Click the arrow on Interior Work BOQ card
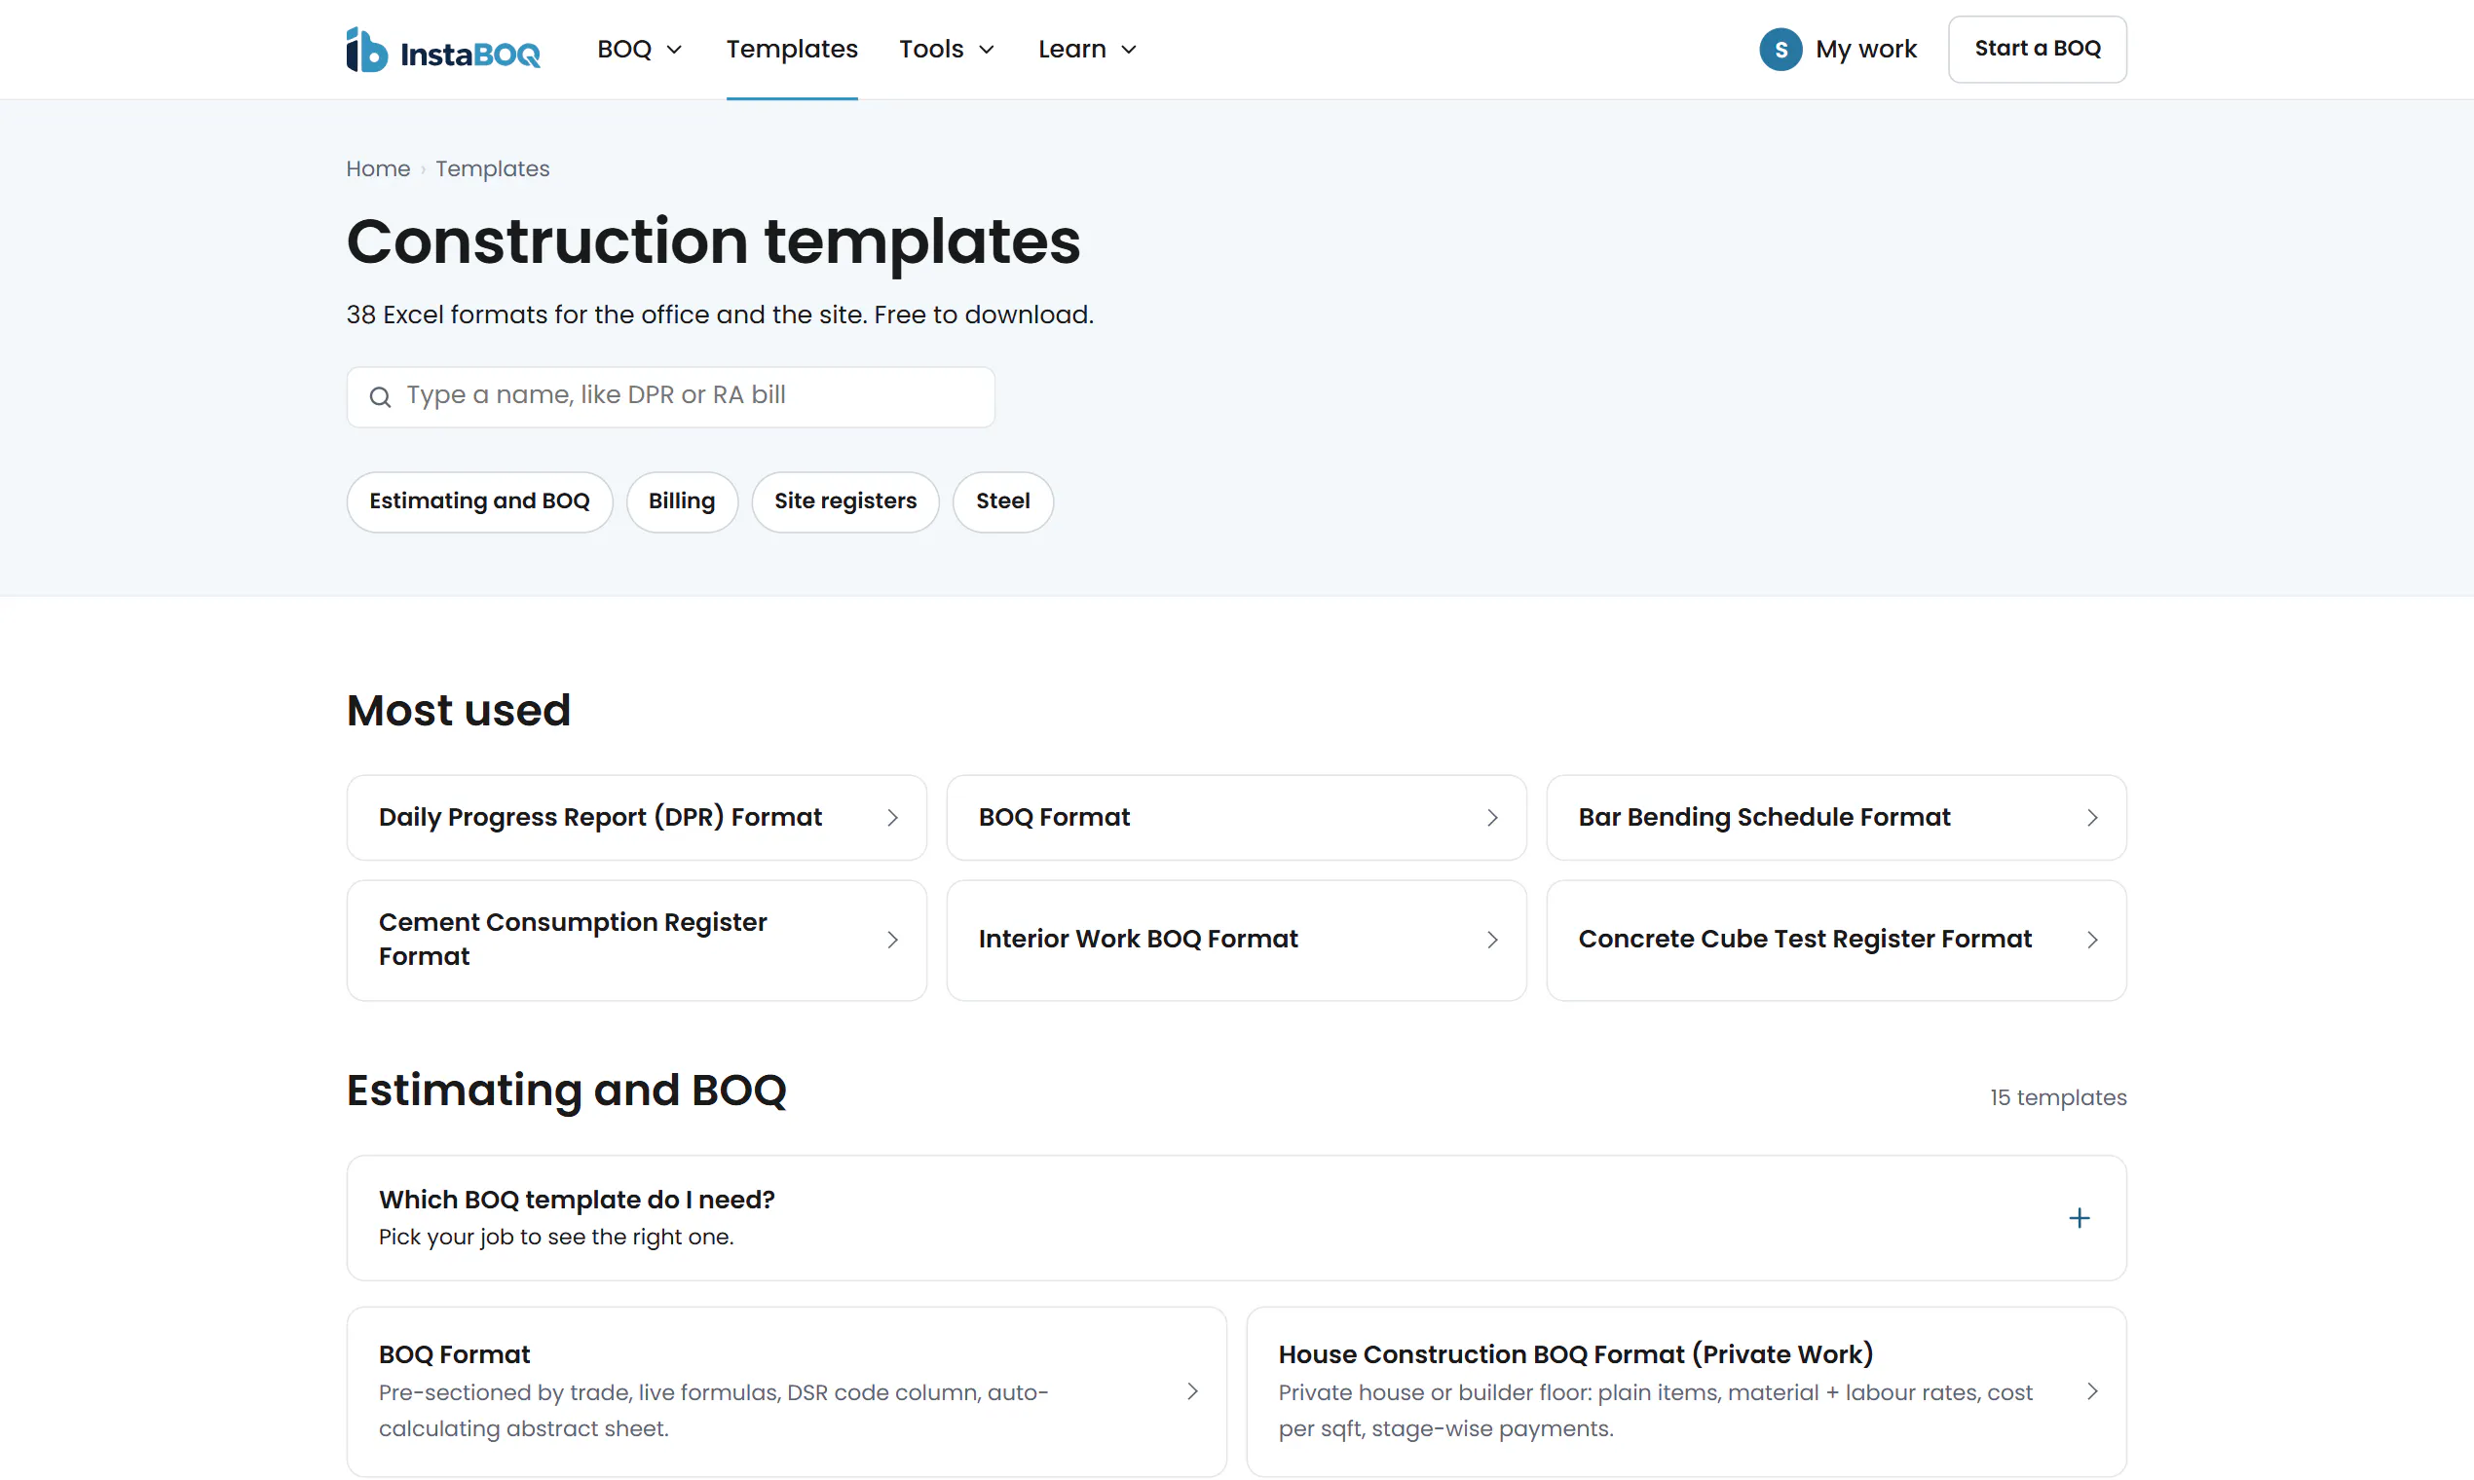This screenshot has width=2474, height=1480. tap(1492, 940)
